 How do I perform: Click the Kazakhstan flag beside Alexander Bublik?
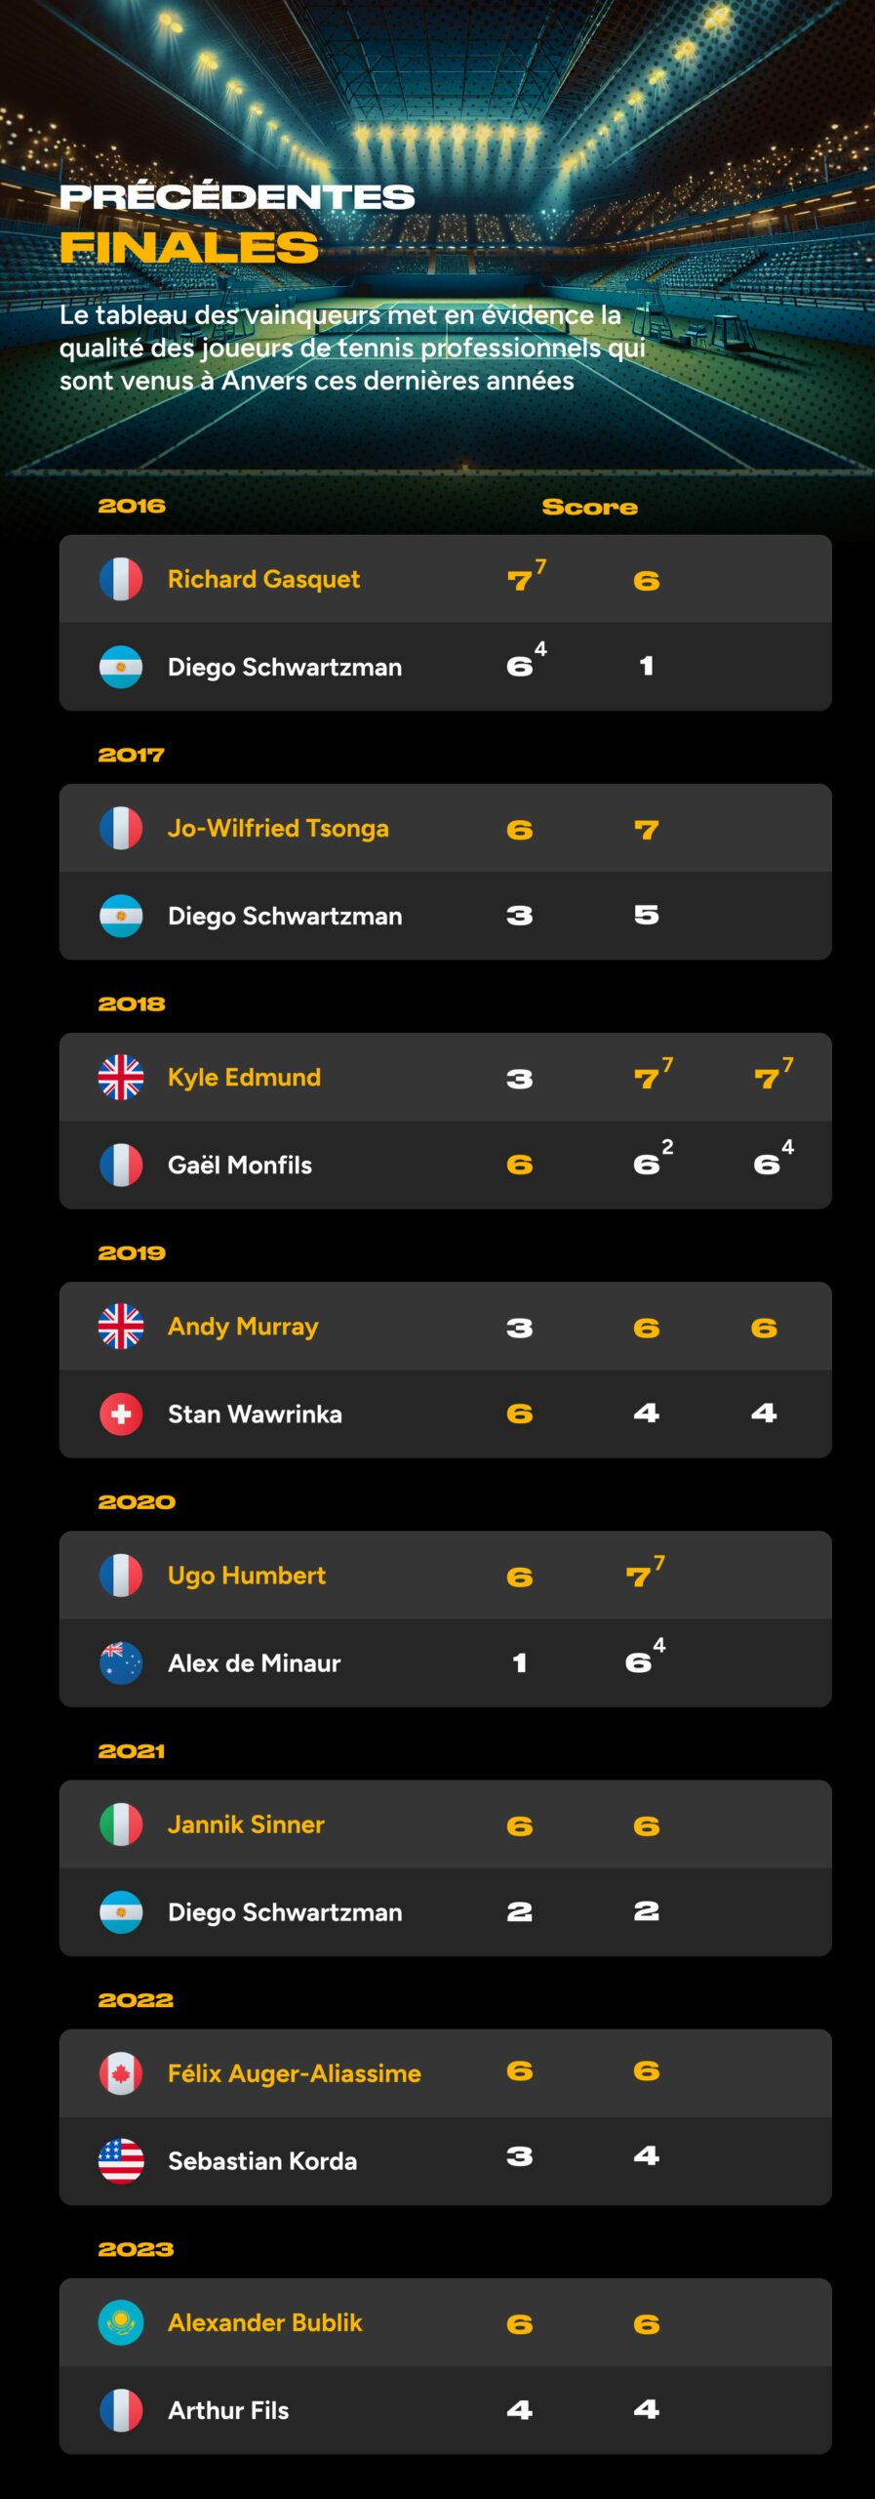point(121,2321)
